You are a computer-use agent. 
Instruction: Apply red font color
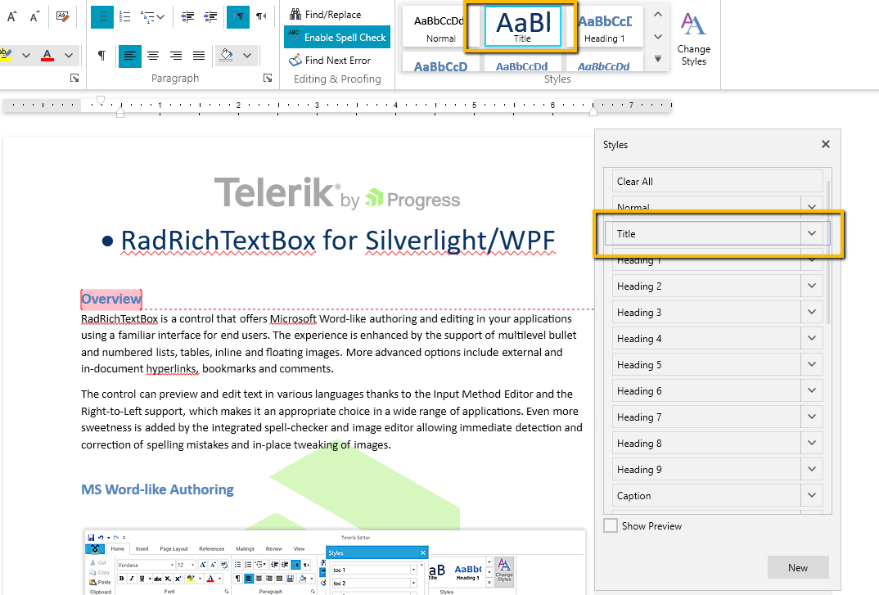[47, 56]
